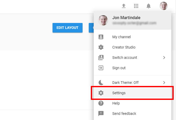Click the EDIT LAYOUT button

[x=68, y=28]
